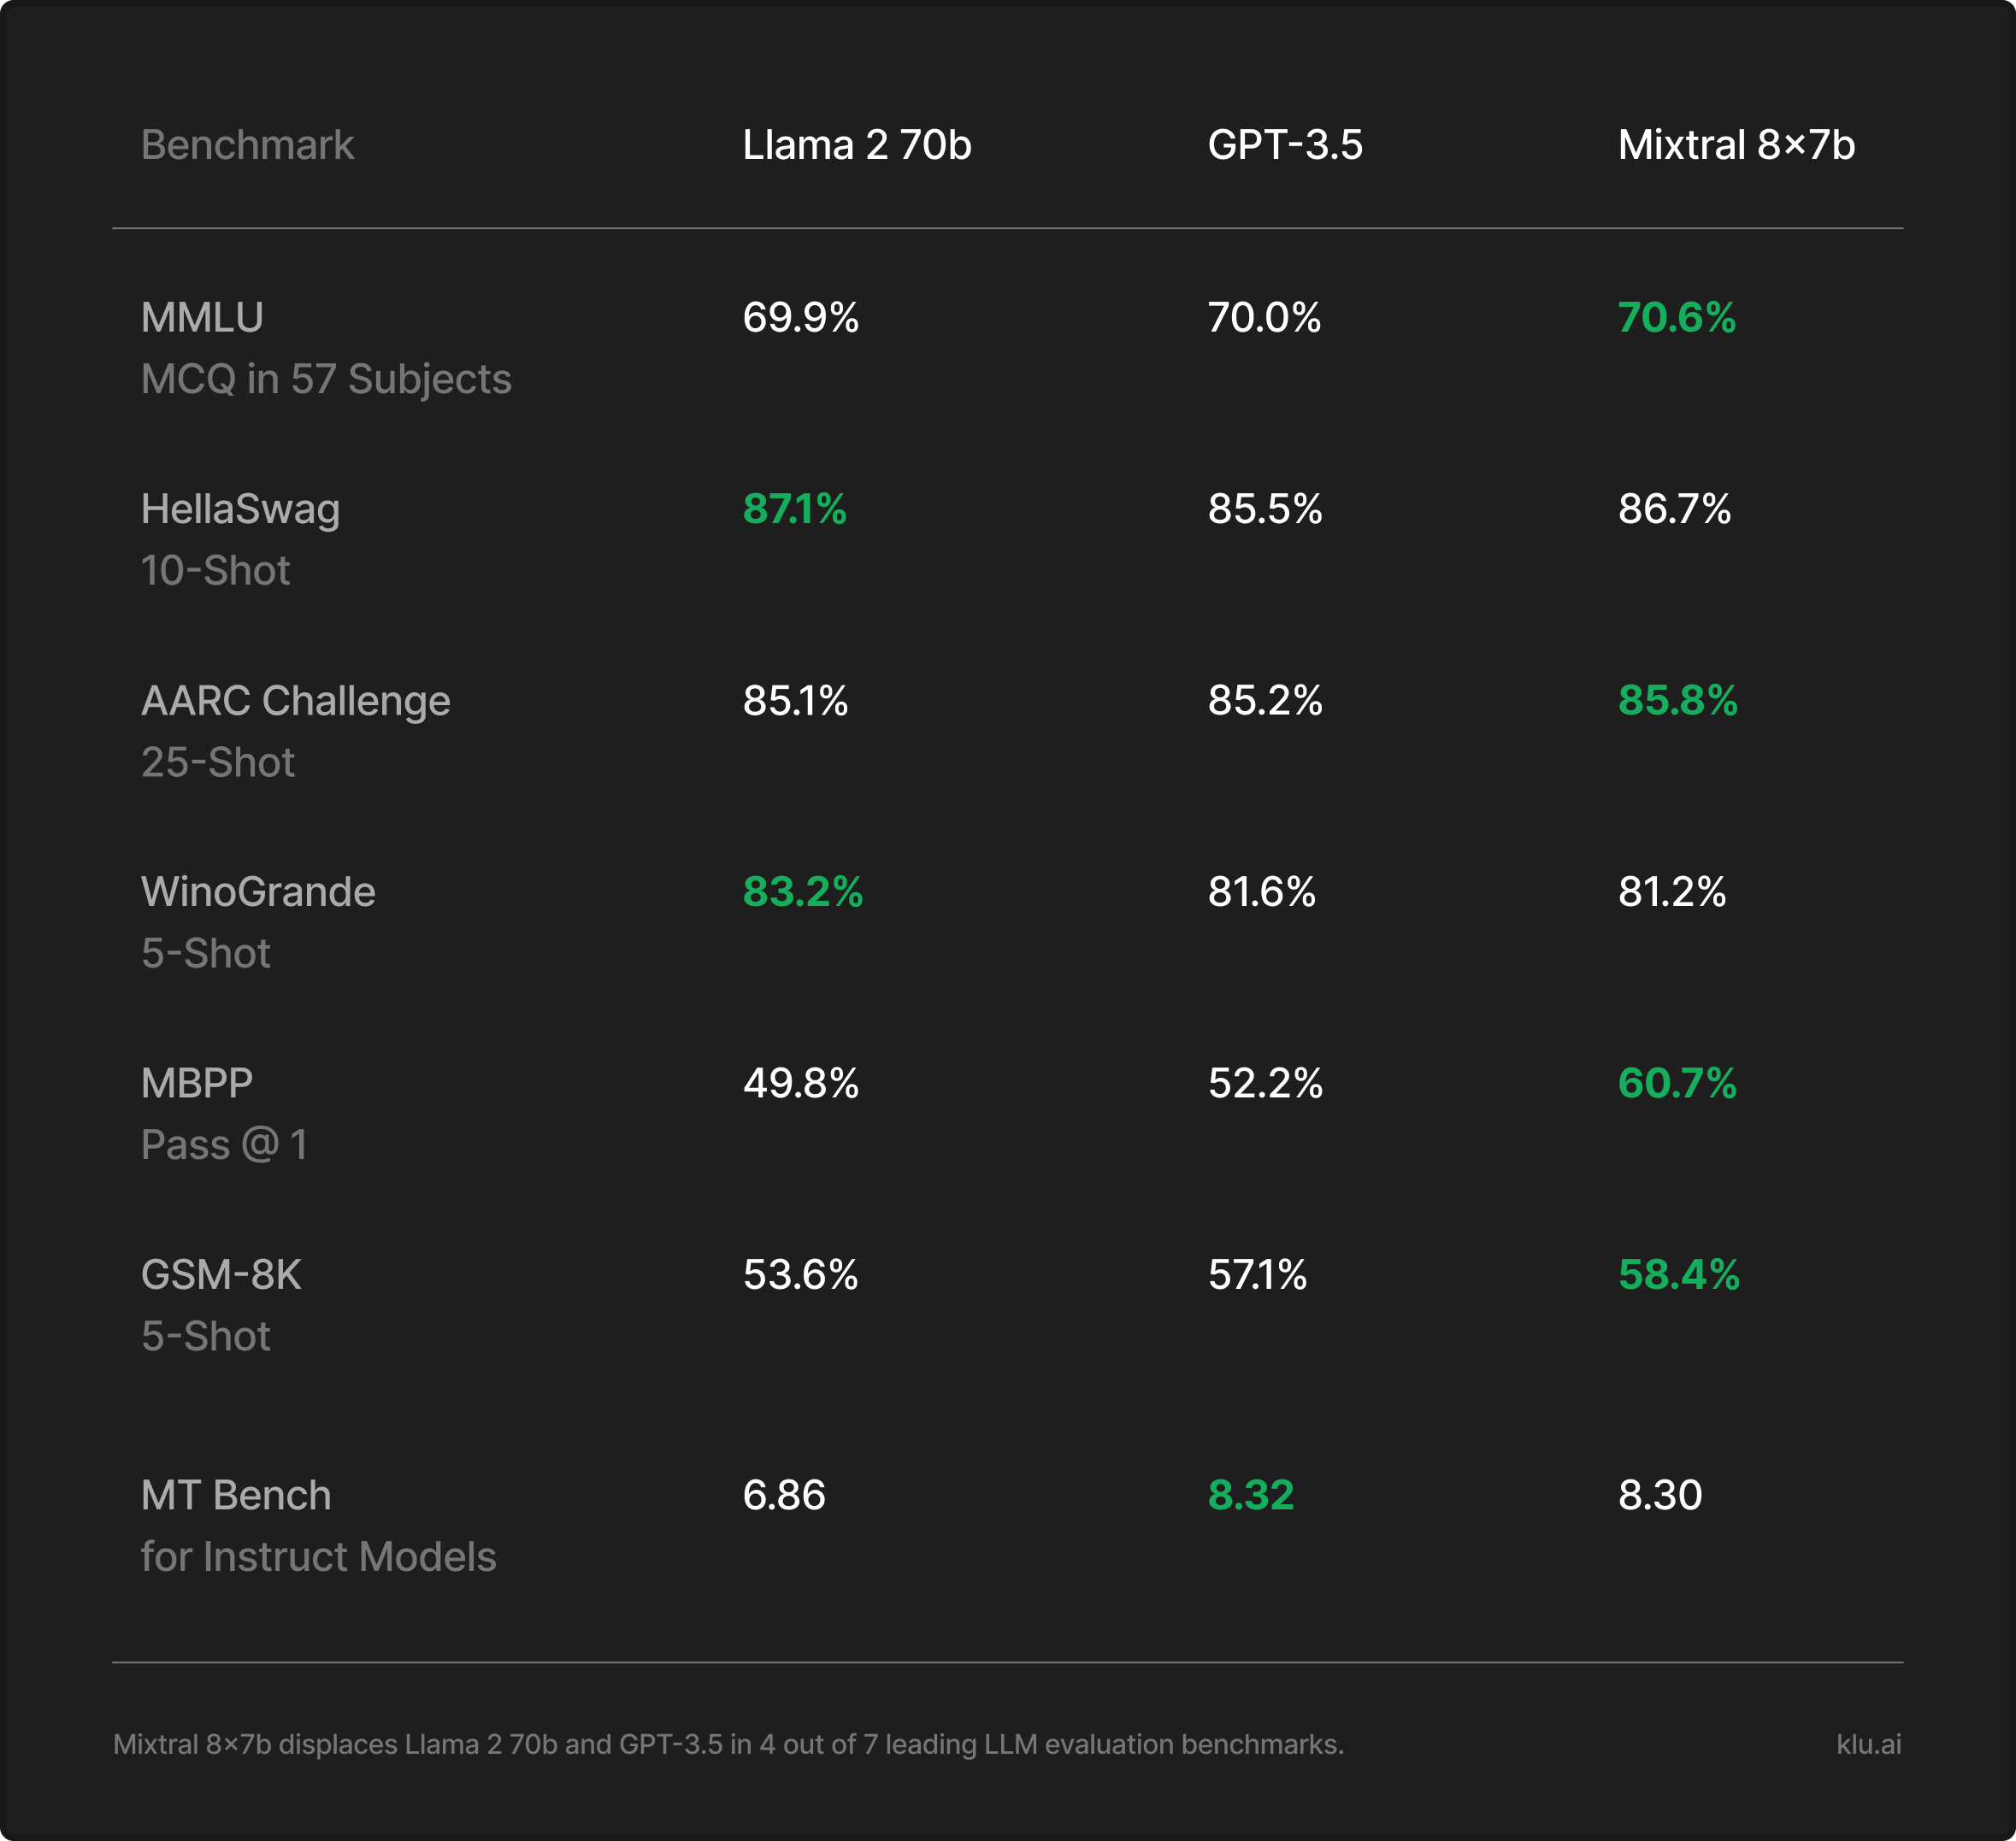Click the MT Bench row label
The width and height of the screenshot is (2016, 1841).
click(x=236, y=1495)
